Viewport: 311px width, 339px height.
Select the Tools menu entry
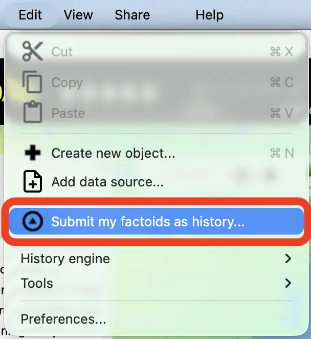(x=37, y=283)
